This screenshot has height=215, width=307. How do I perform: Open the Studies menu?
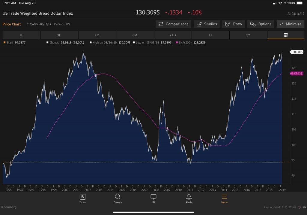[x=207, y=24]
